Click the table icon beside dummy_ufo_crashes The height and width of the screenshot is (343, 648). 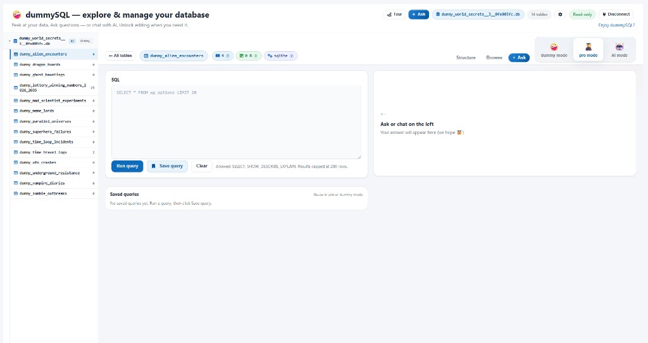[16, 162]
